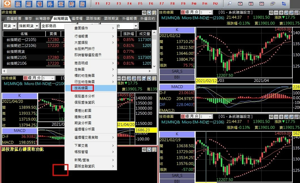Expand the 下單交易 submenu
This screenshot has width=300, height=183.
click(x=91, y=146)
